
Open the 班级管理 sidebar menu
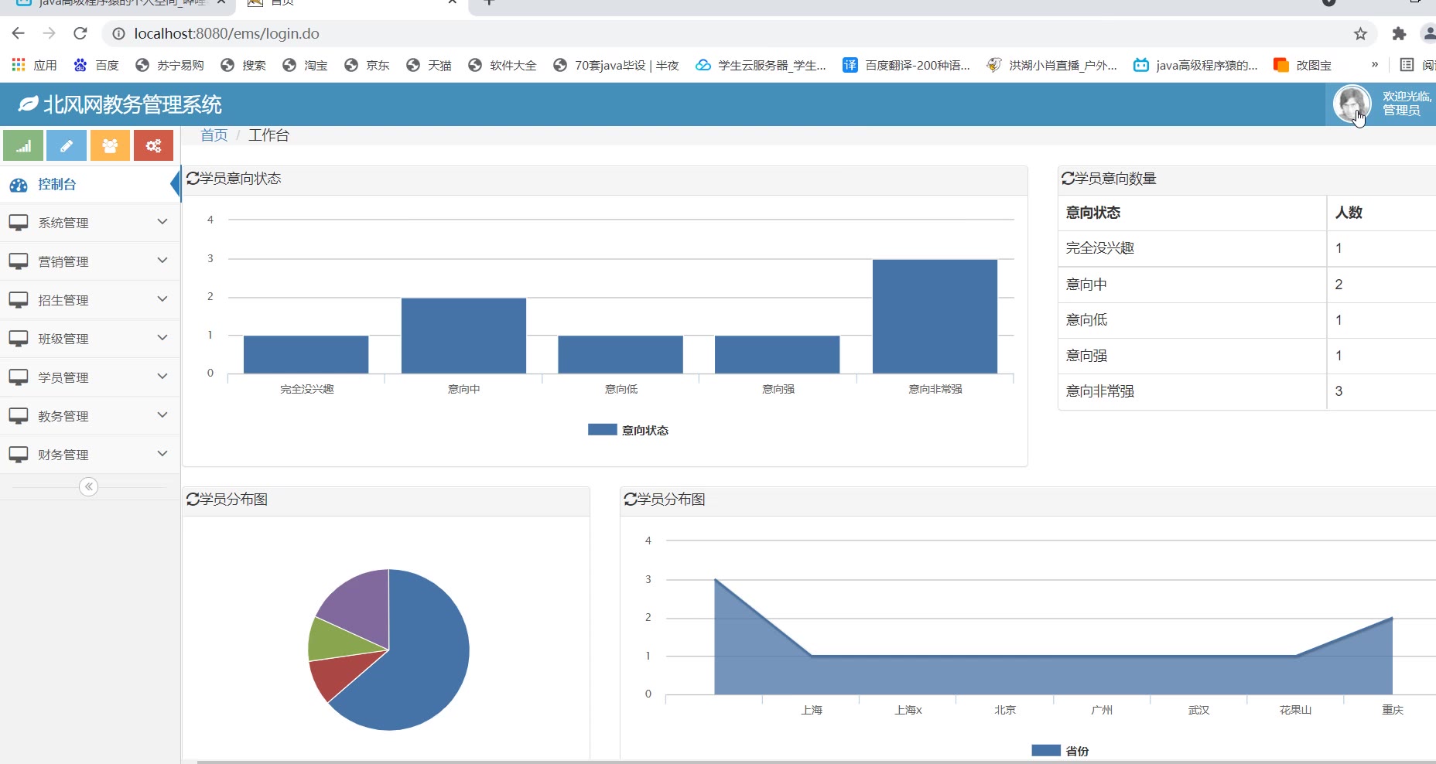click(x=90, y=339)
